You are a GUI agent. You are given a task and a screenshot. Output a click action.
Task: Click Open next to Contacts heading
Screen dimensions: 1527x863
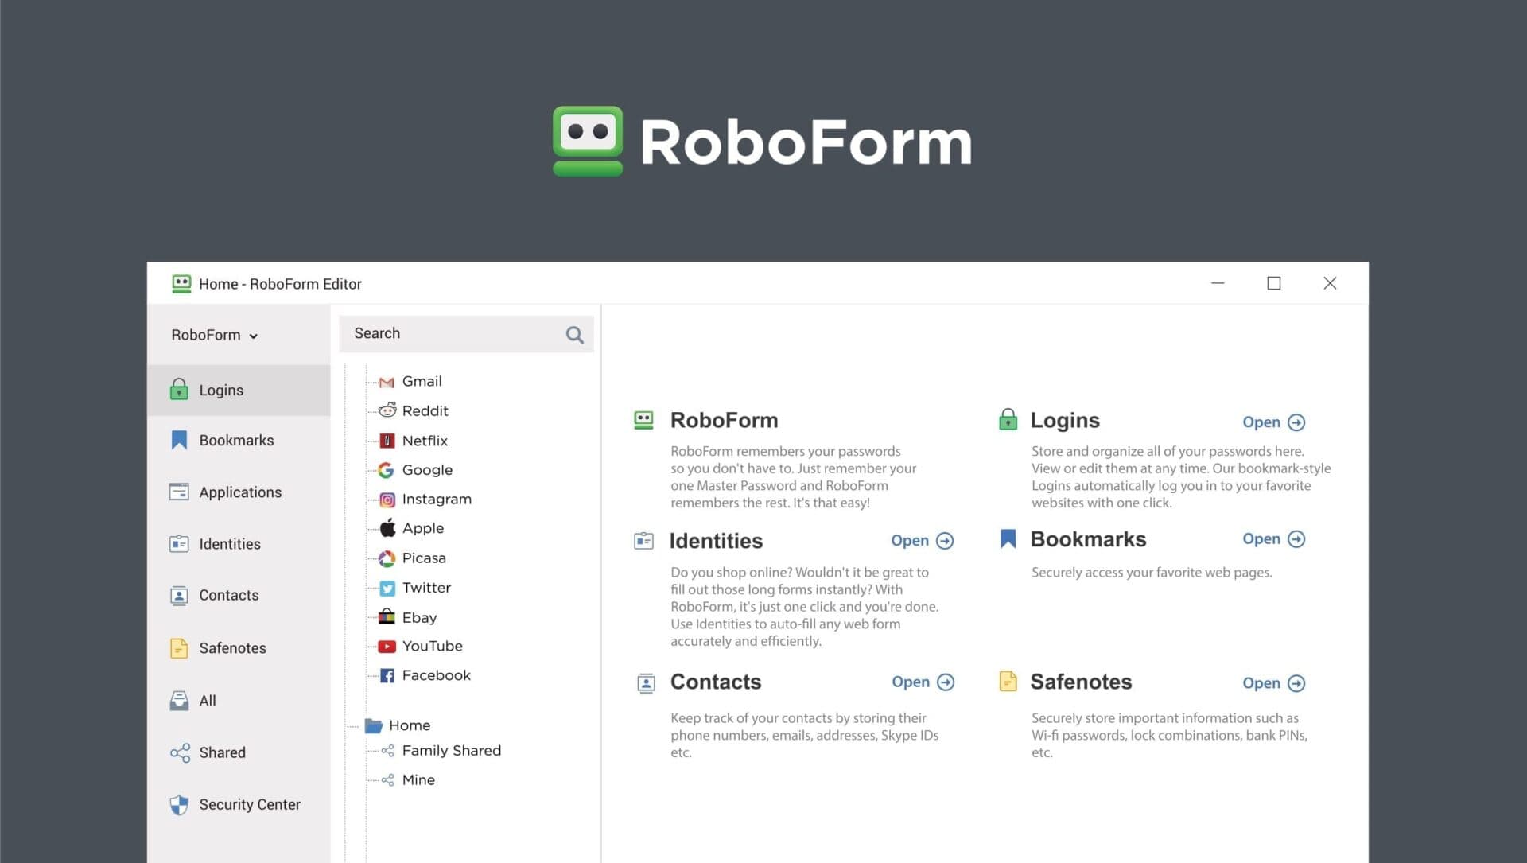tap(923, 682)
